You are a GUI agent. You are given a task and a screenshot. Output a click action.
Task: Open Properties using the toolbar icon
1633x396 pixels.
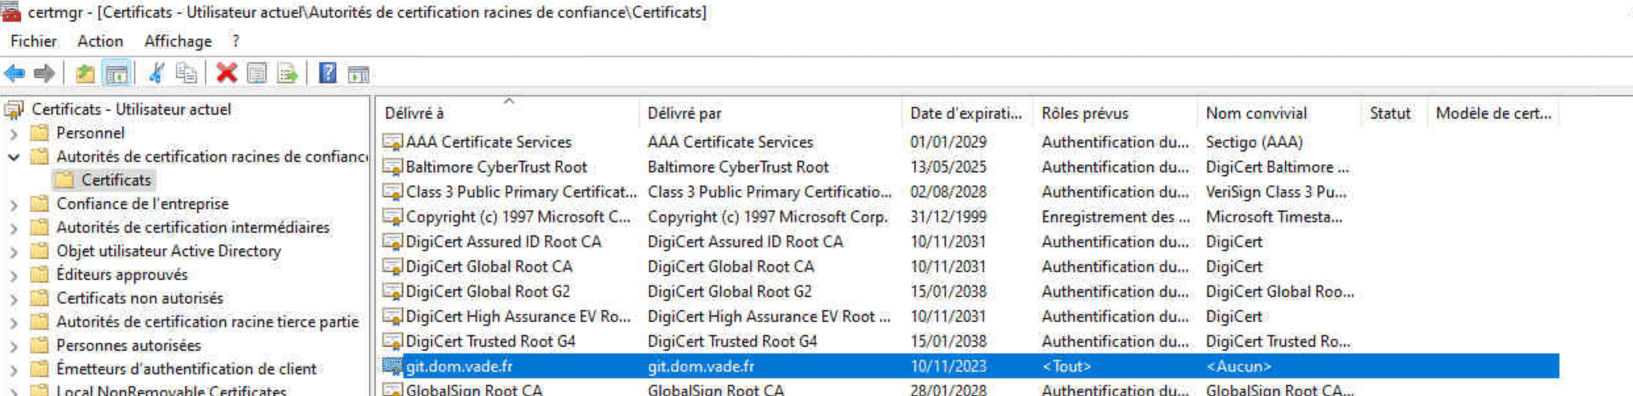(257, 73)
